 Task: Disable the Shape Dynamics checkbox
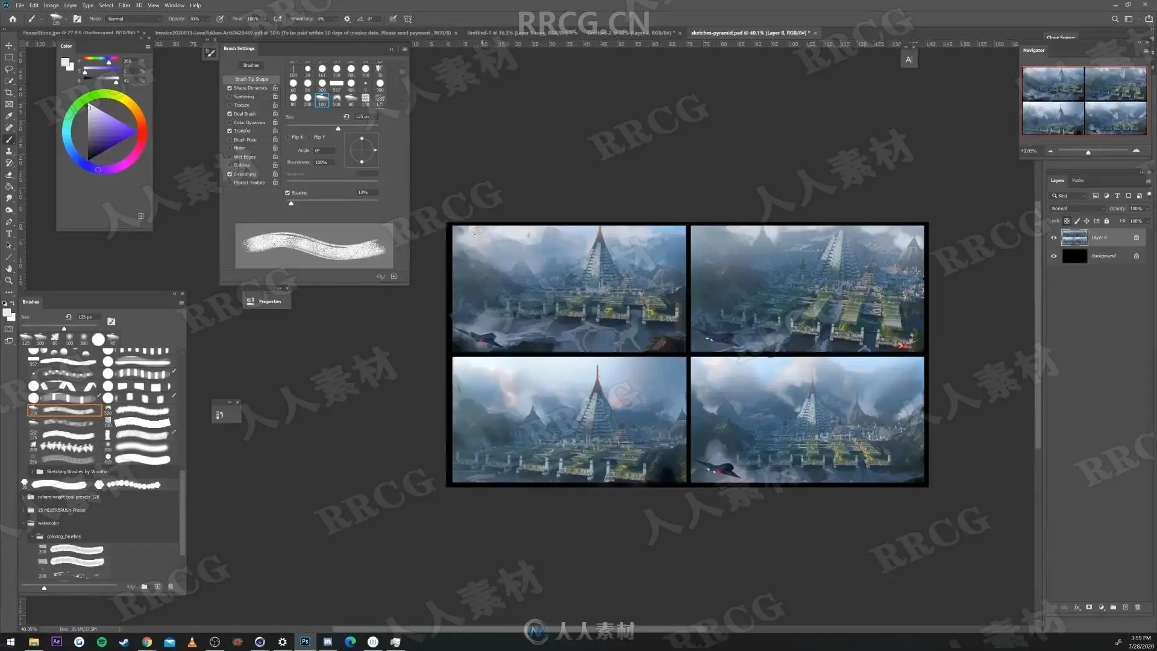tap(230, 88)
